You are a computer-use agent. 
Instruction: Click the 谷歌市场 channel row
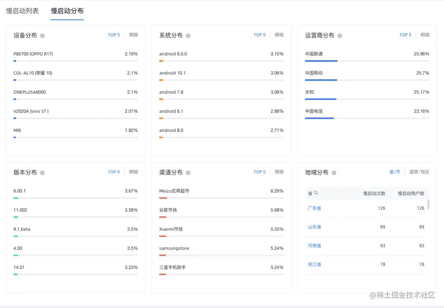pyautogui.click(x=221, y=213)
